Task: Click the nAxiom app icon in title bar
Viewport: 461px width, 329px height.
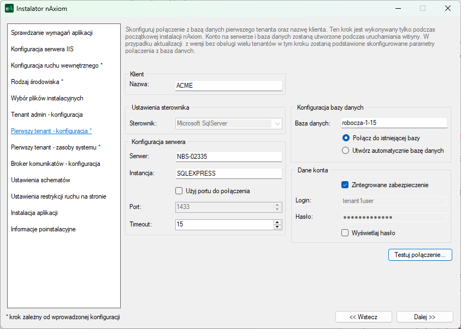Action: [9, 9]
